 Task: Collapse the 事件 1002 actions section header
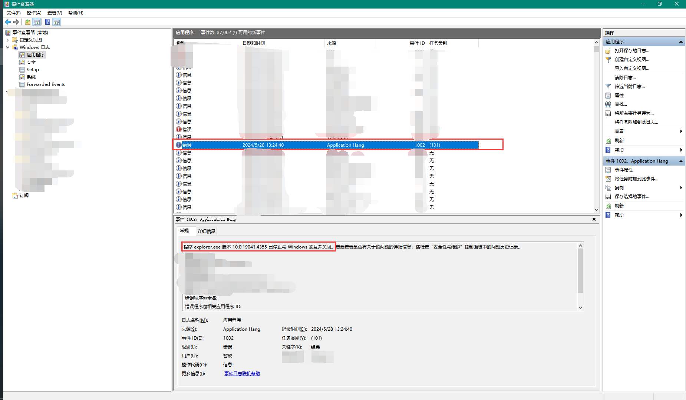point(681,161)
